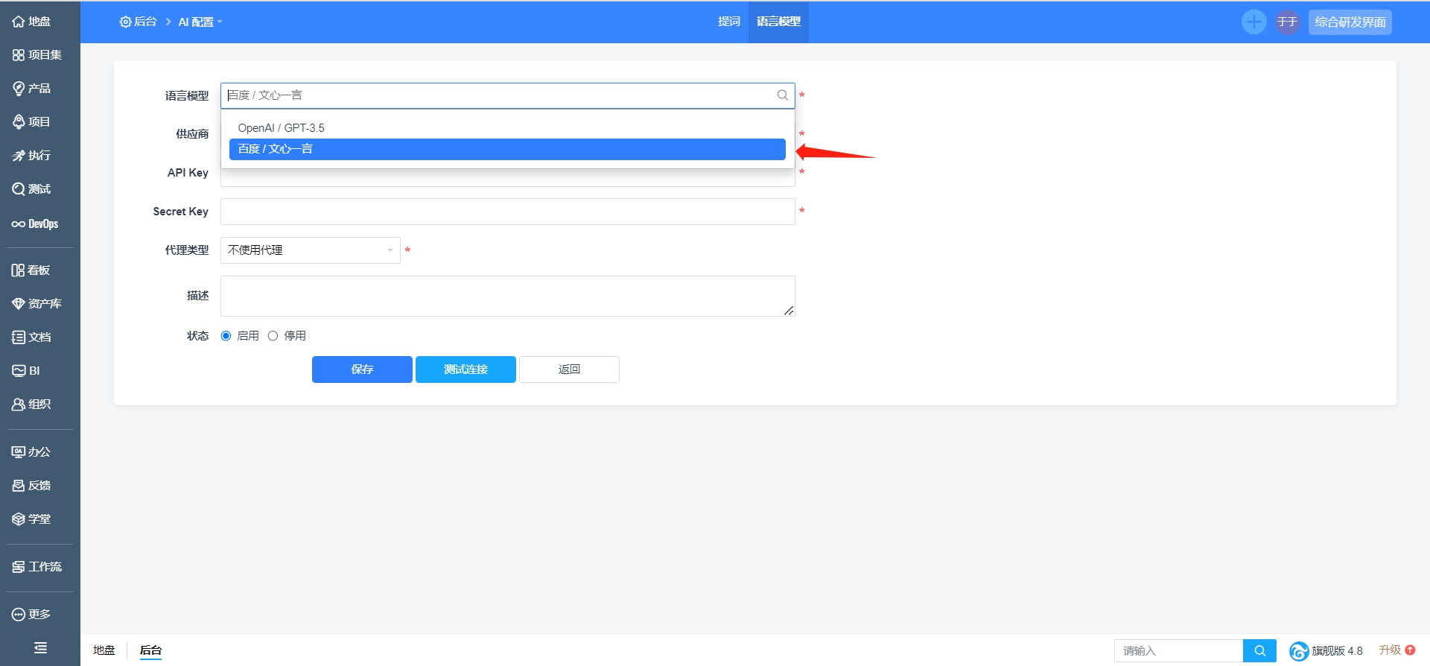Switch to the 语言模型 tab
The width and height of the screenshot is (1430, 666).
coord(778,22)
